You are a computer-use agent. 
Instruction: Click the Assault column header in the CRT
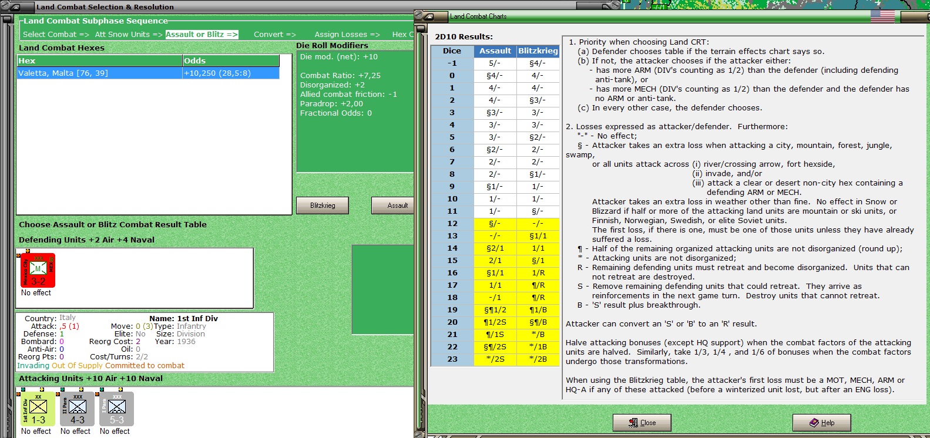(495, 51)
